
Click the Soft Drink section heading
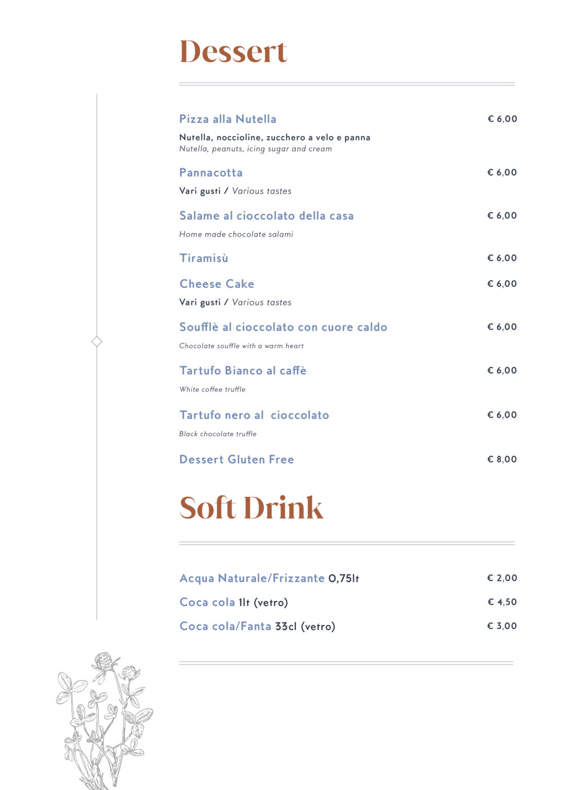[x=251, y=508]
